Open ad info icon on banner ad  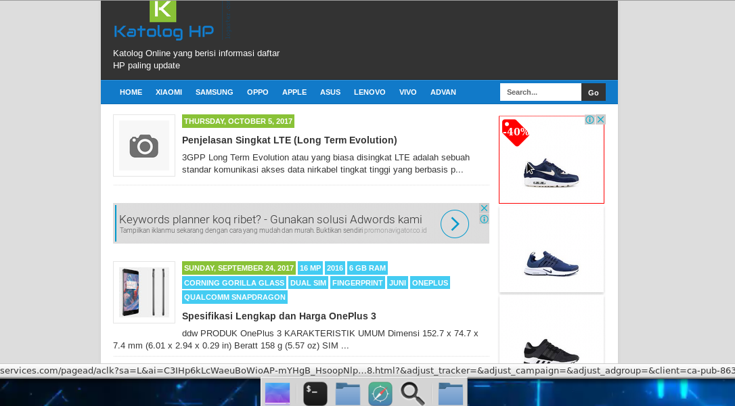coord(484,219)
